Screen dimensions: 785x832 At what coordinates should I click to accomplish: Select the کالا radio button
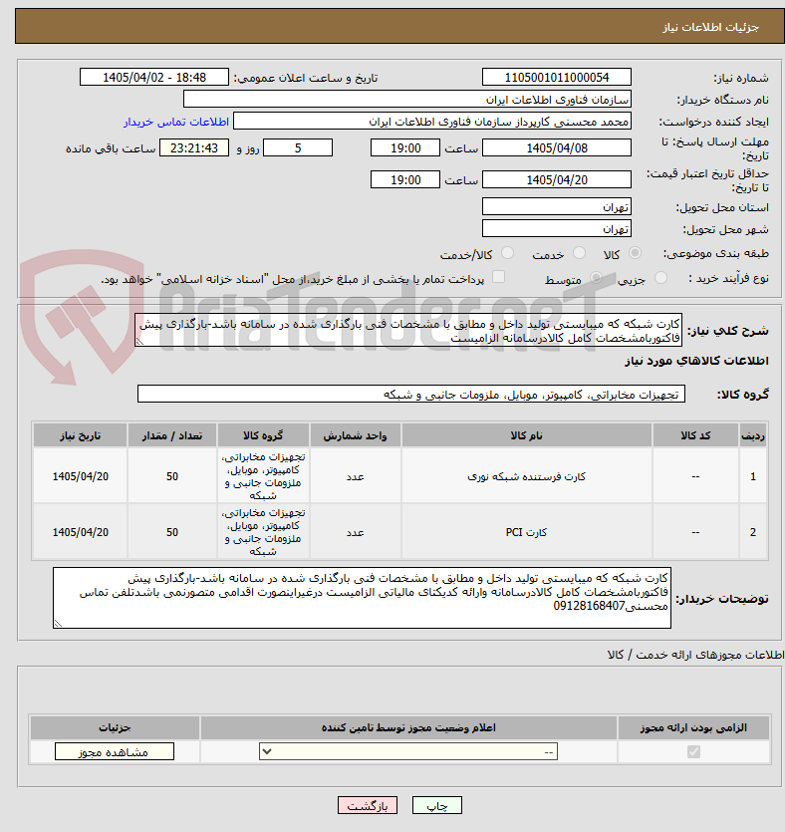tap(635, 253)
